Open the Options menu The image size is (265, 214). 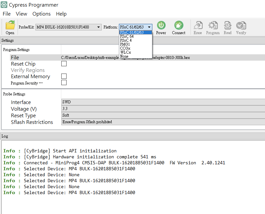point(41,14)
